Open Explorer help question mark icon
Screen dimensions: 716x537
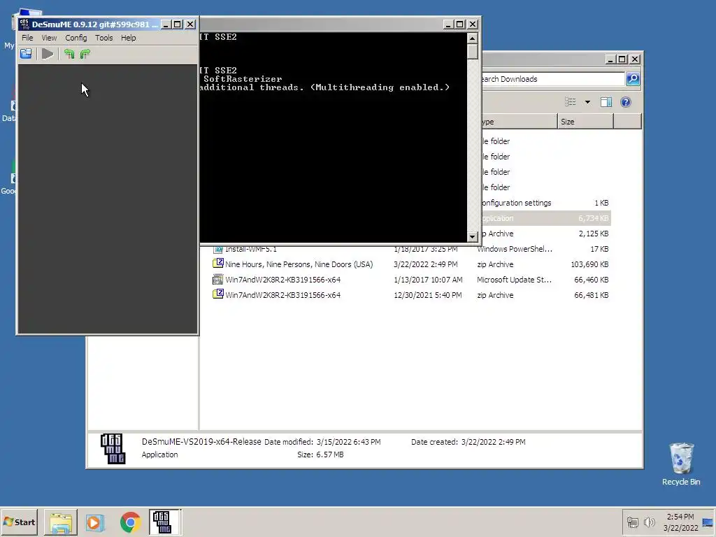click(x=626, y=102)
